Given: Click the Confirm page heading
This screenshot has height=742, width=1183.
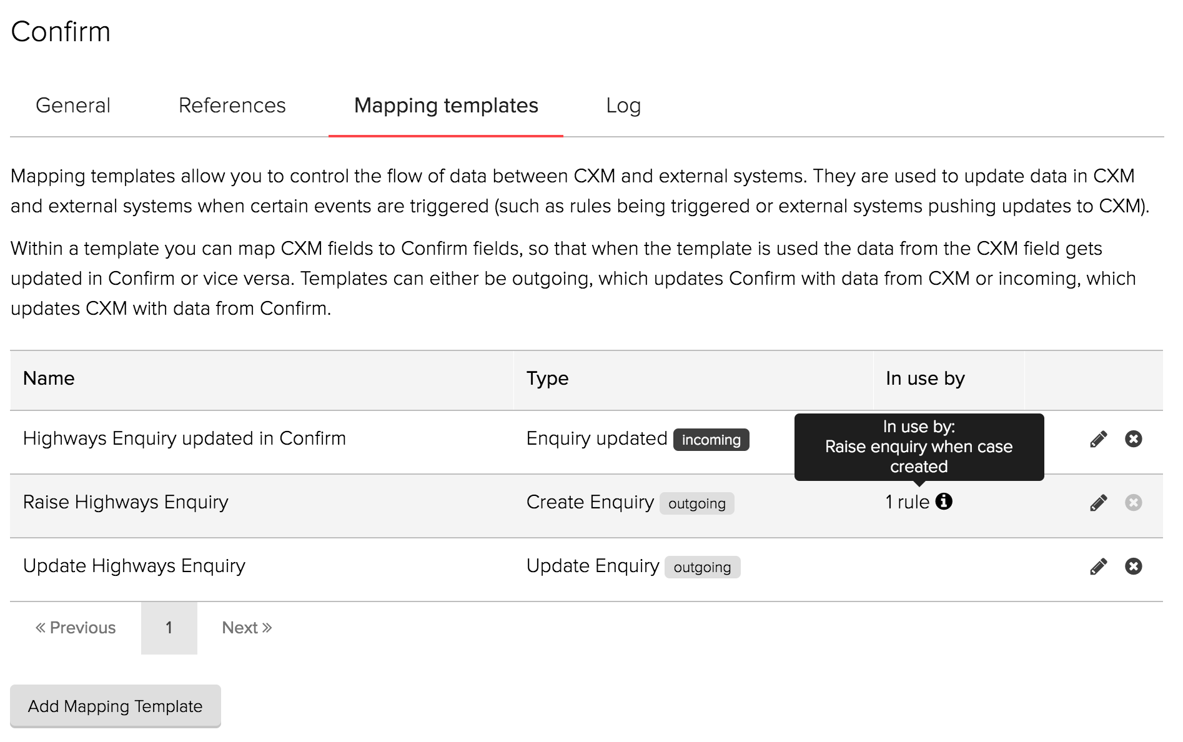Looking at the screenshot, I should coord(61,32).
